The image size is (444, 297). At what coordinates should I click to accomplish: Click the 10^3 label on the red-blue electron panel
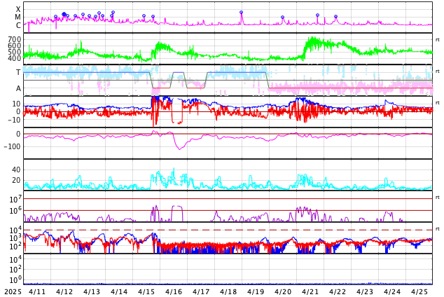15,238
